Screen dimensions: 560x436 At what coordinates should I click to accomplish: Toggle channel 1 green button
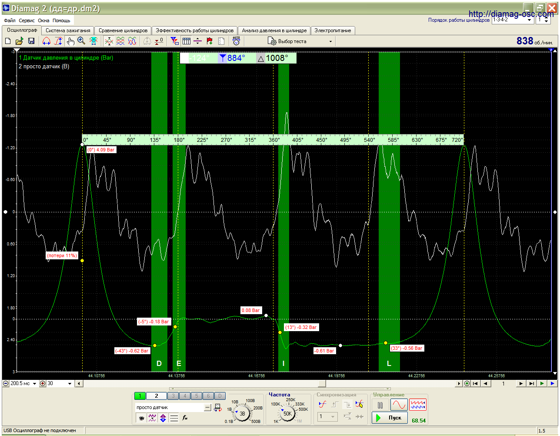click(140, 396)
